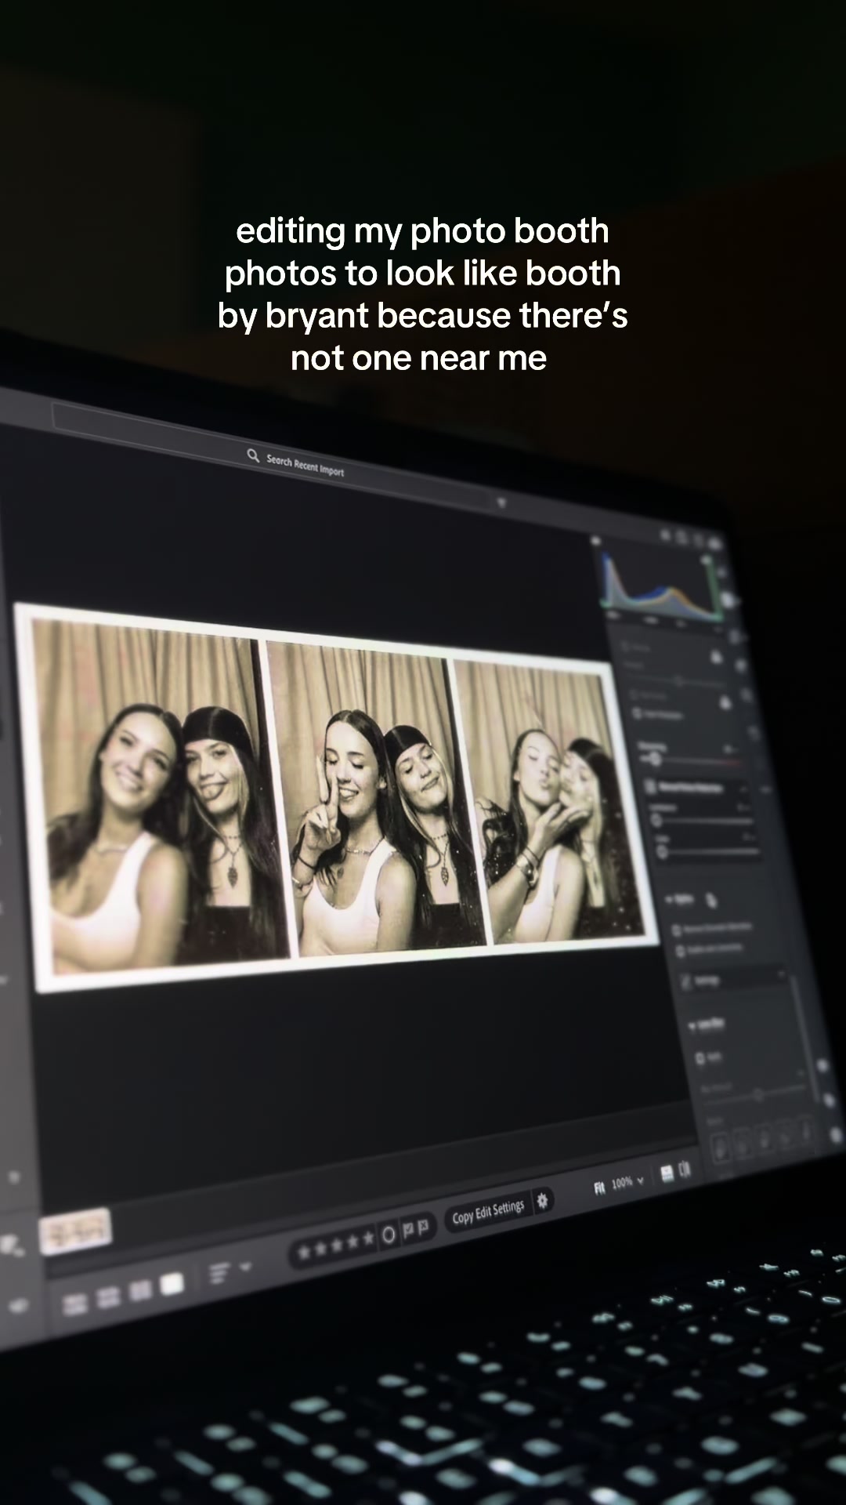
Task: Select the first bokeh shape button
Action: tap(721, 1148)
